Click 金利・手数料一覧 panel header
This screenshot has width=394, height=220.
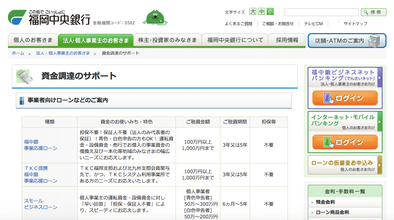coord(345,191)
